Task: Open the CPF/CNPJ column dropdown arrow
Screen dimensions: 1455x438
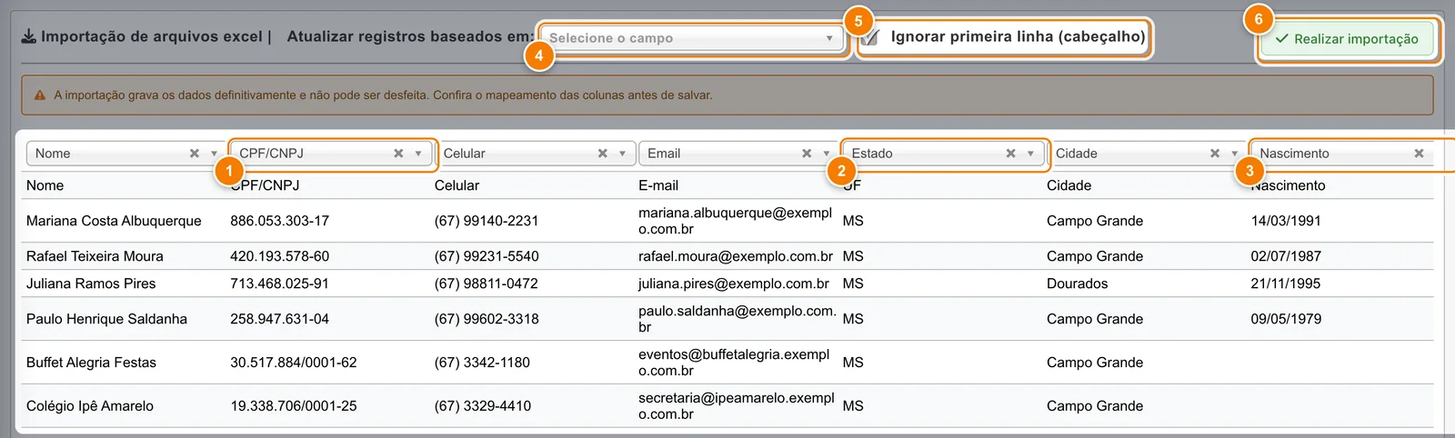Action: point(418,154)
